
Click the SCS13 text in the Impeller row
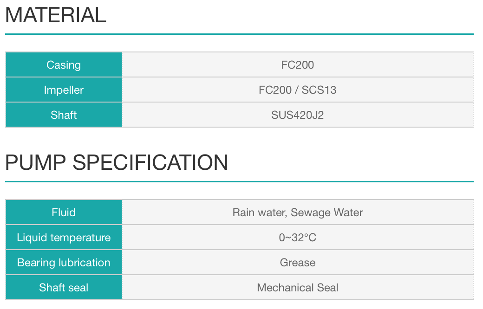coord(319,90)
